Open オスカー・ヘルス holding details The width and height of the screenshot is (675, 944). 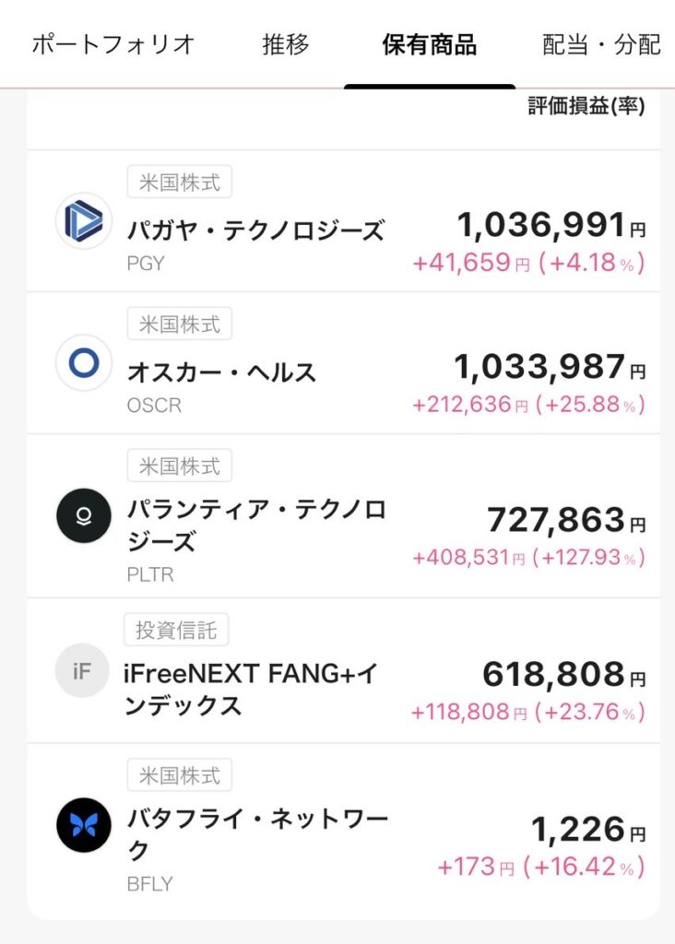coord(221,372)
